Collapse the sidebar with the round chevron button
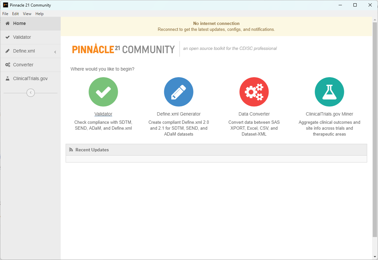 click(31, 93)
